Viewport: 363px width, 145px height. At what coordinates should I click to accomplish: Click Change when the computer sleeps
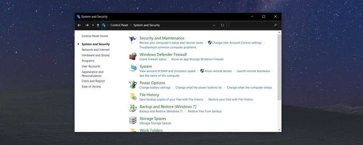pos(249,88)
